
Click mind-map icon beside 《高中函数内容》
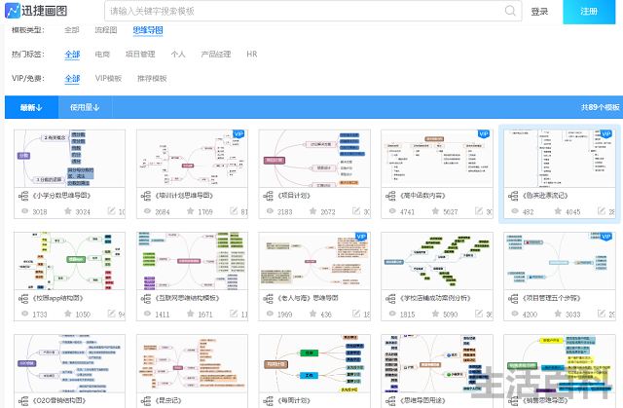pos(390,196)
